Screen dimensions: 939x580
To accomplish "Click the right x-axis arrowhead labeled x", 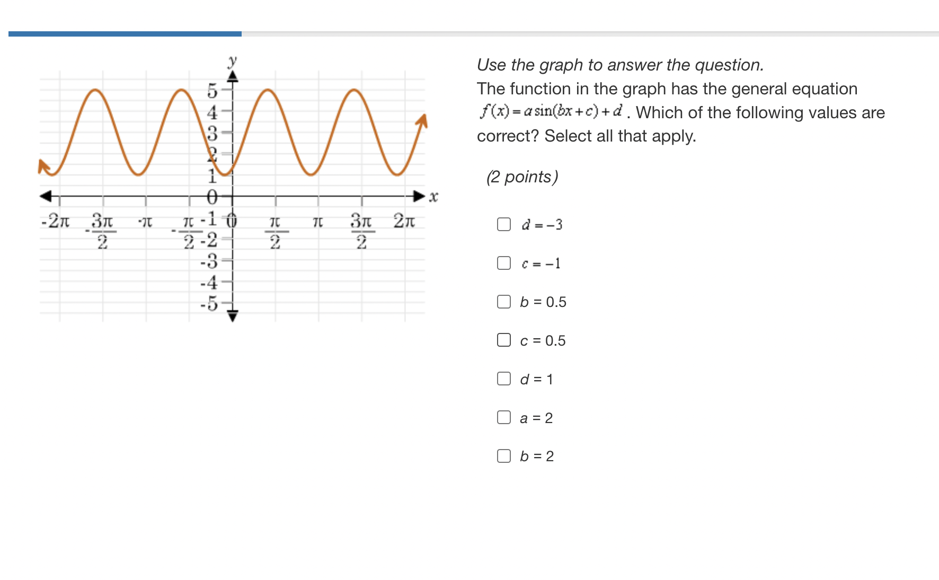I will (x=418, y=196).
